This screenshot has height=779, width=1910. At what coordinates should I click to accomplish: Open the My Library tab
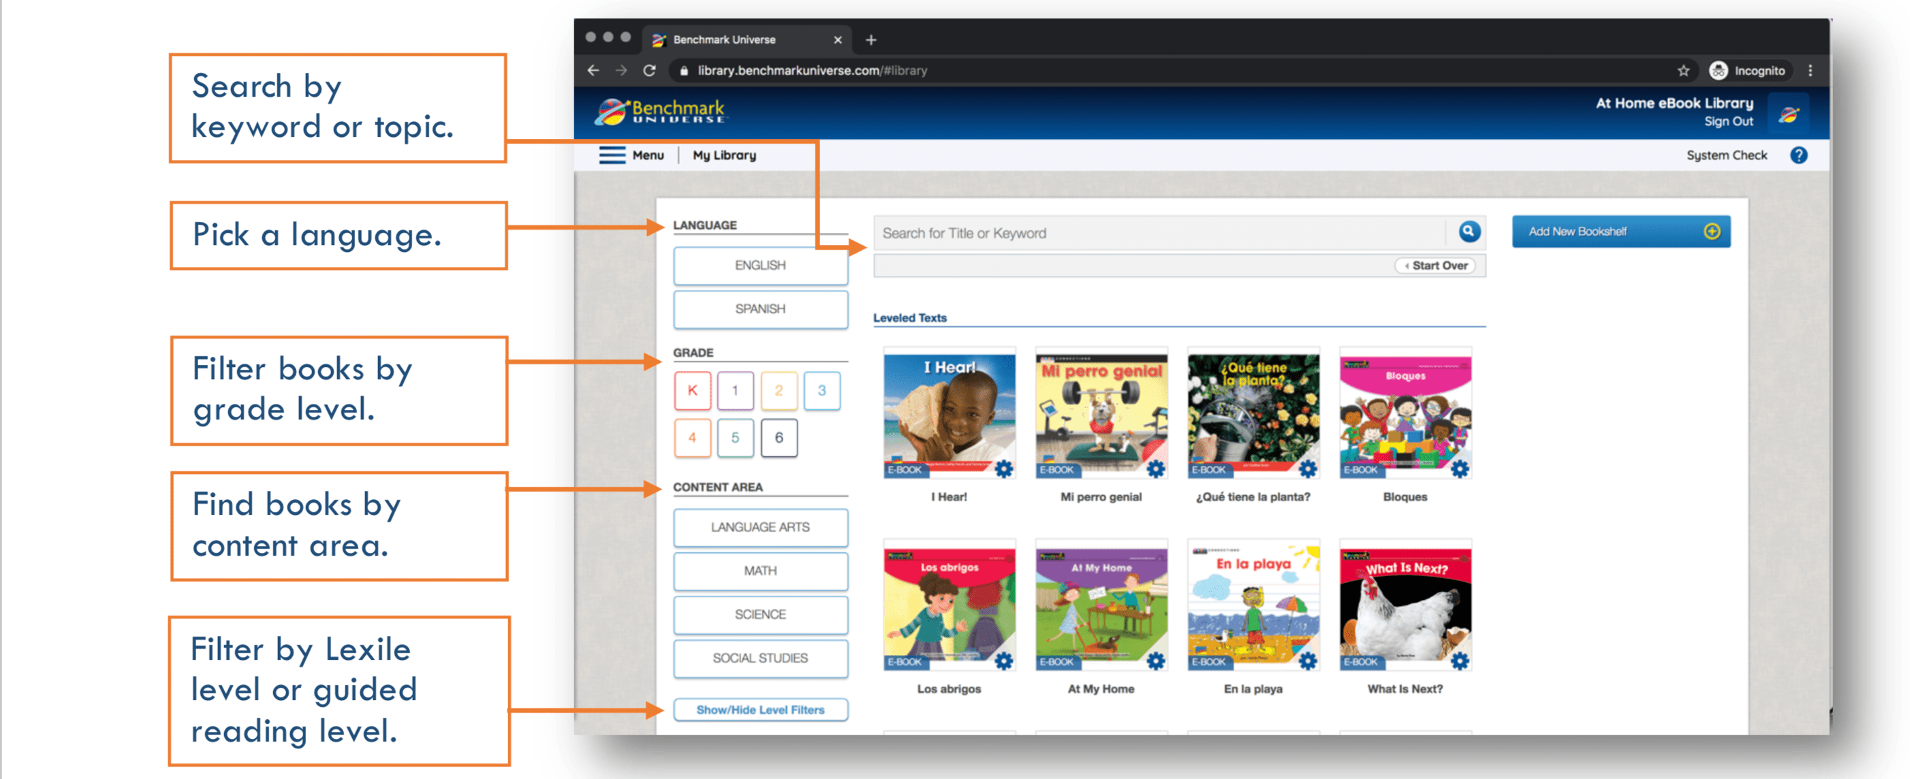(723, 155)
